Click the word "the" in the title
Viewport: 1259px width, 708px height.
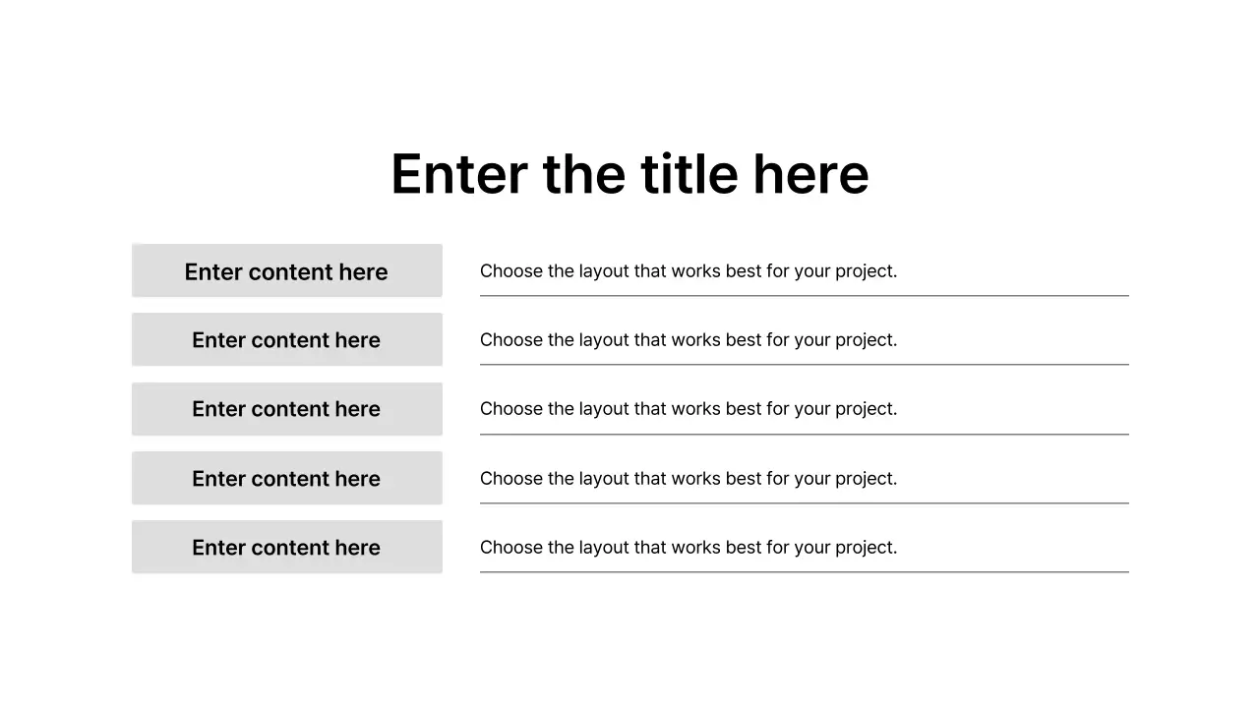point(583,174)
